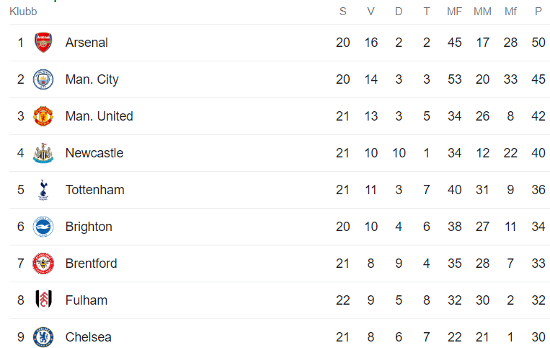Viewport: 550px width, 348px height.
Task: Click Arsenal's 50 points value
Action: [x=538, y=43]
